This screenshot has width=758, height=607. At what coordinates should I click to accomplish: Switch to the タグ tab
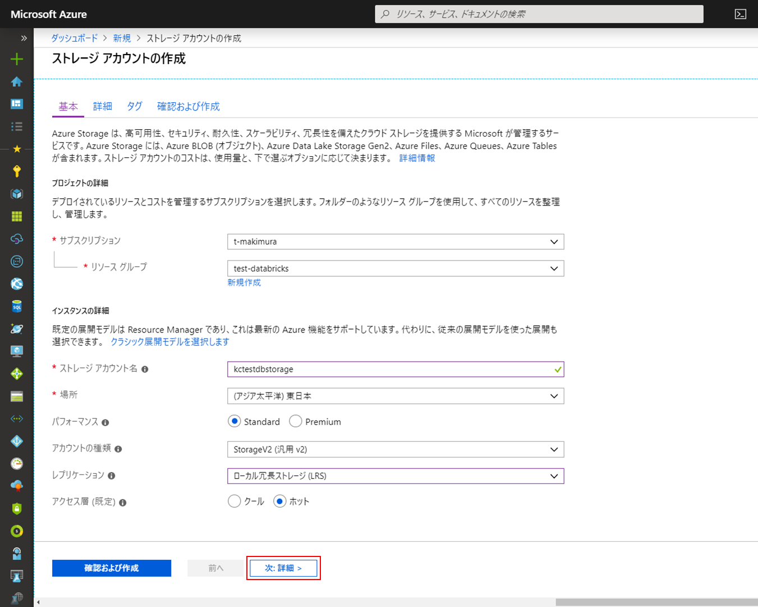[x=134, y=106]
